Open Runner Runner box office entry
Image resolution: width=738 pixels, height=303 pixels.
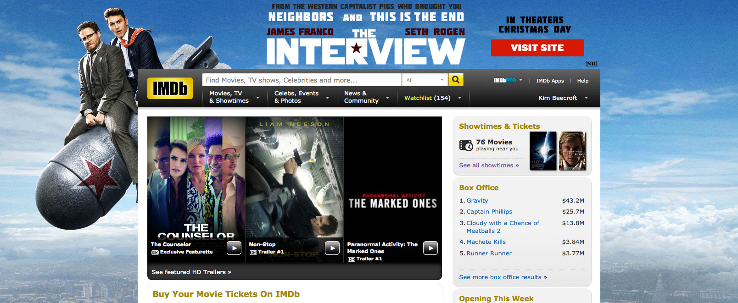point(489,253)
